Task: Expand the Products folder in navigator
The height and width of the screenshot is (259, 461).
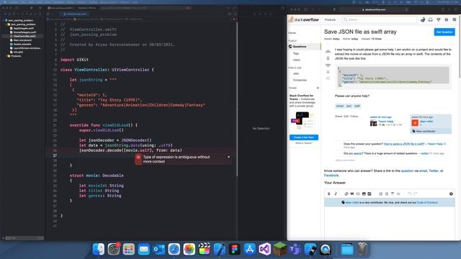Action: tap(6, 56)
